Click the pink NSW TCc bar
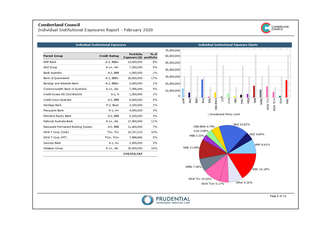This screenshot has width=331, height=229. click(x=267, y=92)
